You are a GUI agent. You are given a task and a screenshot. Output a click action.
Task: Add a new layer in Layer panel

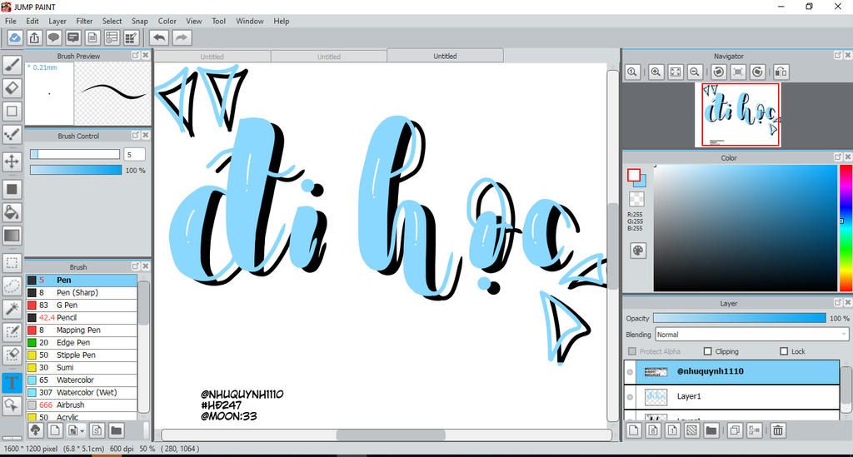[x=634, y=430]
